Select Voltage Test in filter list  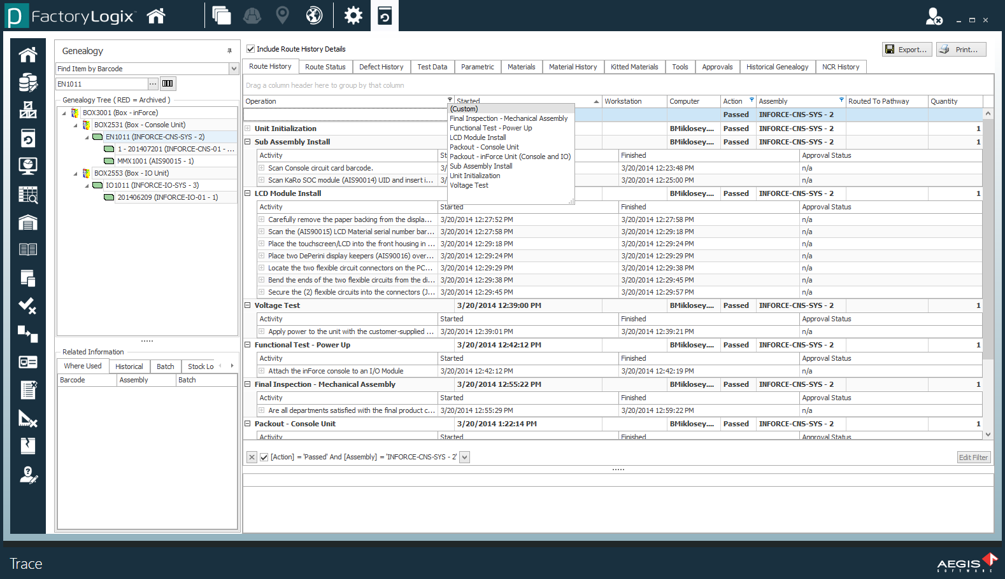469,185
